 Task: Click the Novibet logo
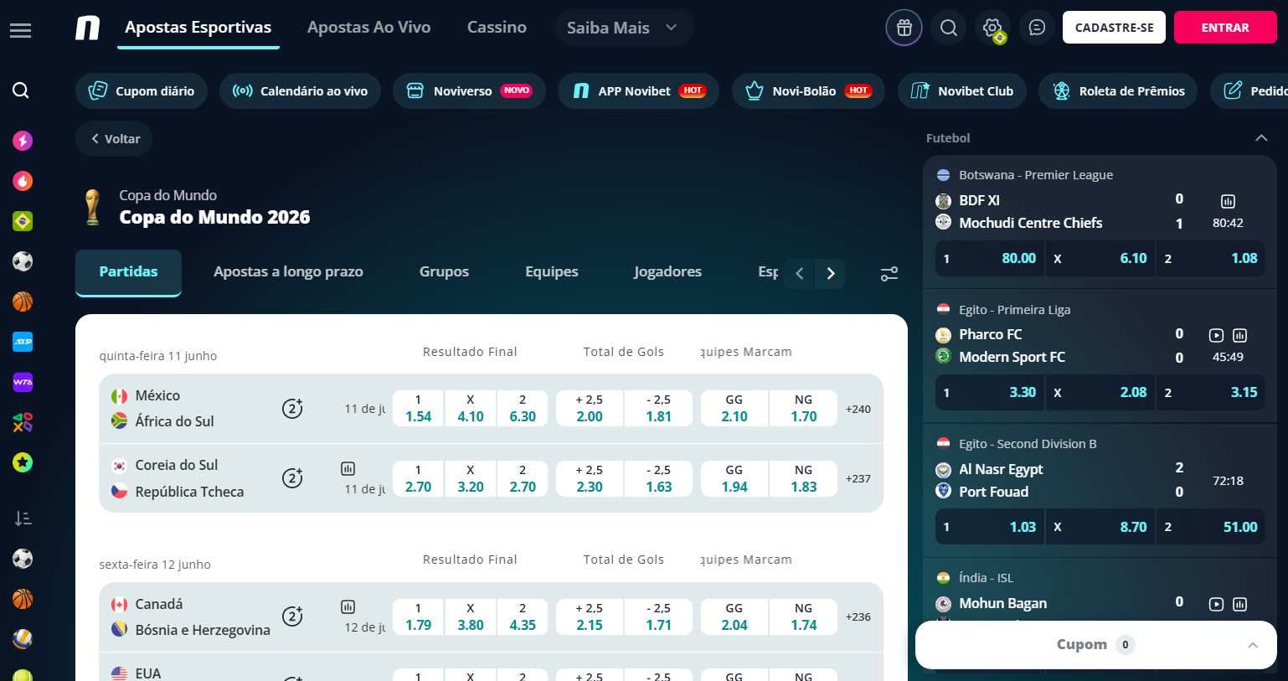(87, 28)
